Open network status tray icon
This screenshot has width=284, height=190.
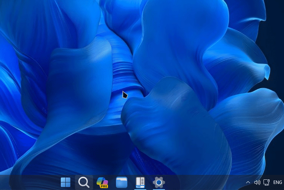point(267,182)
